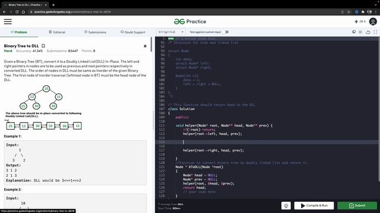Screen dimensions: 380x213
Task: Click the lightbulb hint button
Action: click(x=286, y=205)
